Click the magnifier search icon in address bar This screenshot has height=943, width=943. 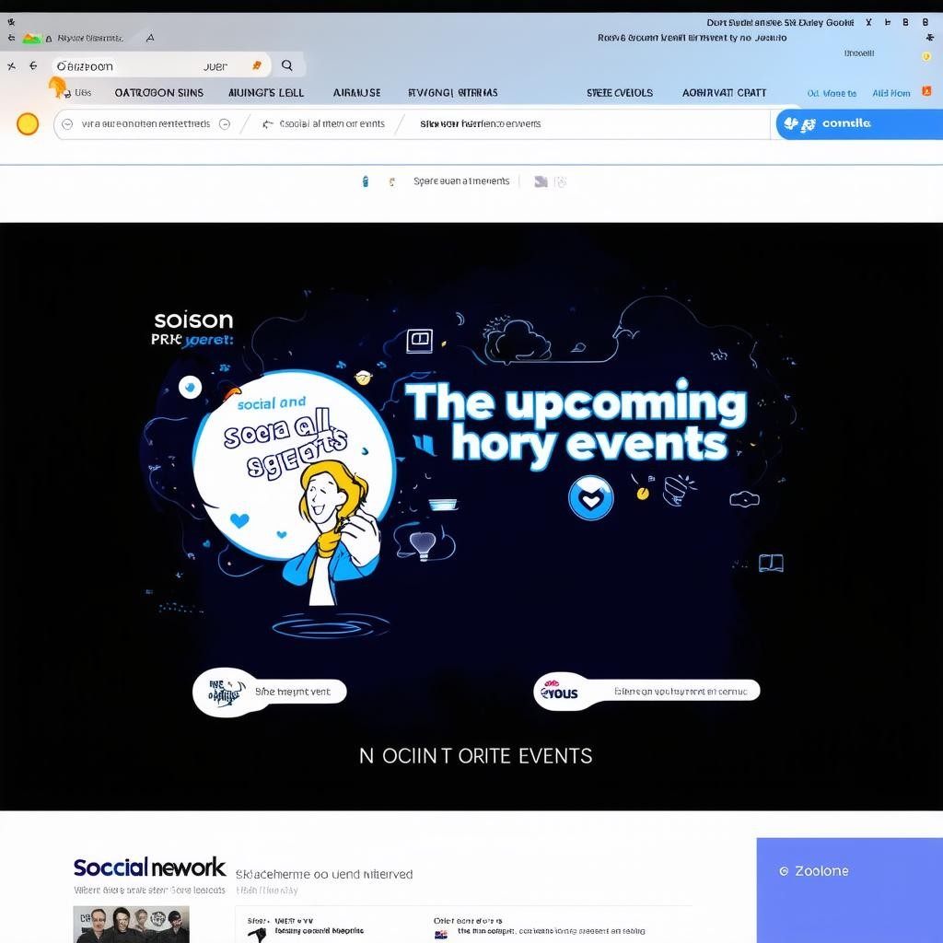[x=287, y=65]
